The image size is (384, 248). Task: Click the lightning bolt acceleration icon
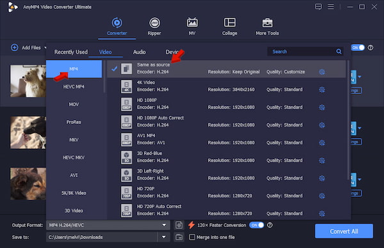coord(191,225)
